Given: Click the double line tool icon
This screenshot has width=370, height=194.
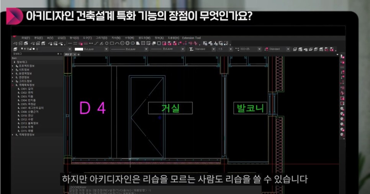Looking at the screenshot, I should tap(75, 43).
